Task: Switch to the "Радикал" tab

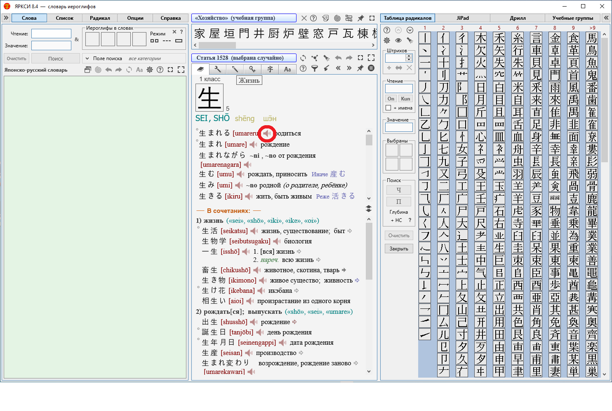Action: [100, 18]
